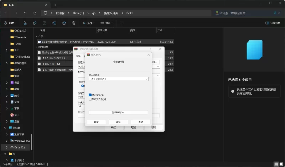
Task: Close the 输入密码 dialog with its X
Action: point(149,55)
